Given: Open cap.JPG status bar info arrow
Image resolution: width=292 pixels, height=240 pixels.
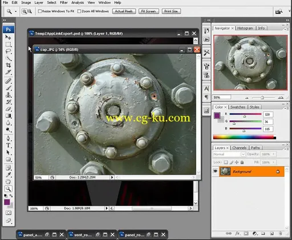Looking at the screenshot, I should point(112,177).
